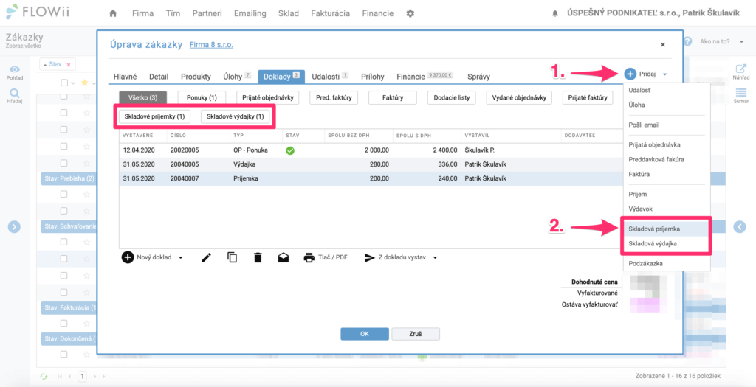Open the Partneri menu
Screen dimensions: 756x387
tap(207, 13)
